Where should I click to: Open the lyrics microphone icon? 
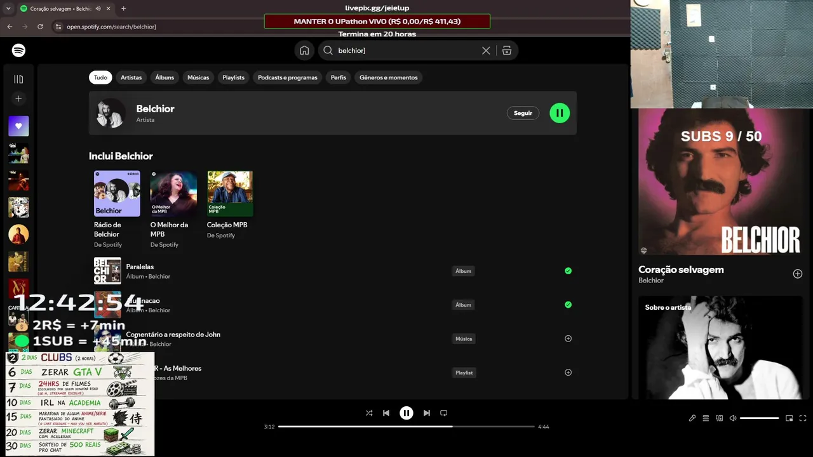[692, 418]
